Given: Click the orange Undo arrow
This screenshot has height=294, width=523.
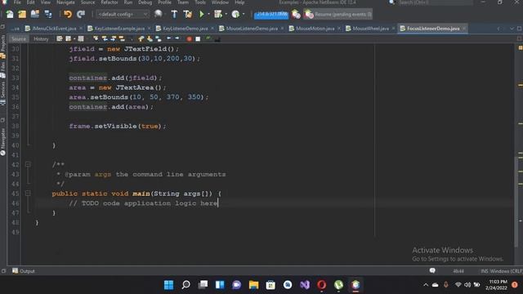Looking at the screenshot, I should (68, 14).
